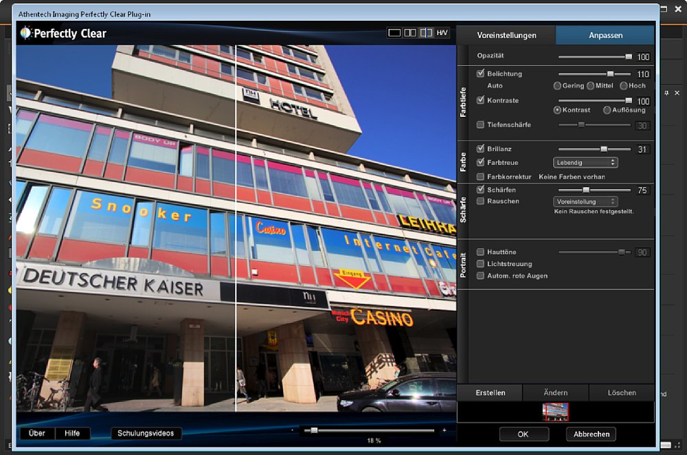Open Hilfe from the bottom bar
The width and height of the screenshot is (687, 455).
(72, 433)
